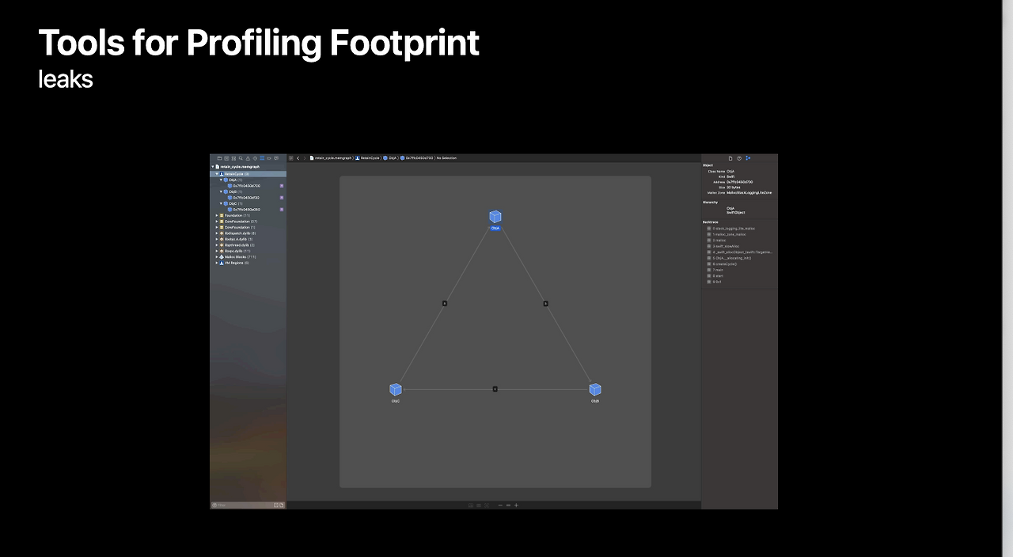The image size is (1013, 557).
Task: Show the Memory inspector graph icon
Action: click(748, 158)
